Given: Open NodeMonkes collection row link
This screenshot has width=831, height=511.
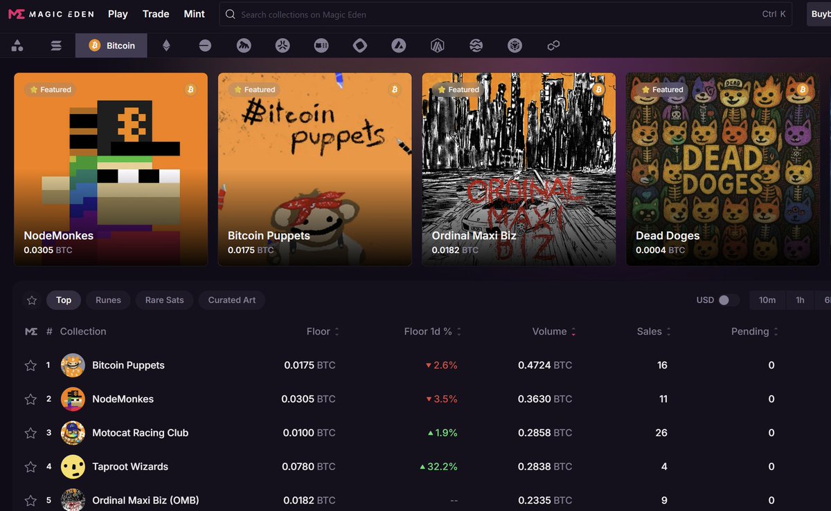Looking at the screenshot, I should [123, 399].
